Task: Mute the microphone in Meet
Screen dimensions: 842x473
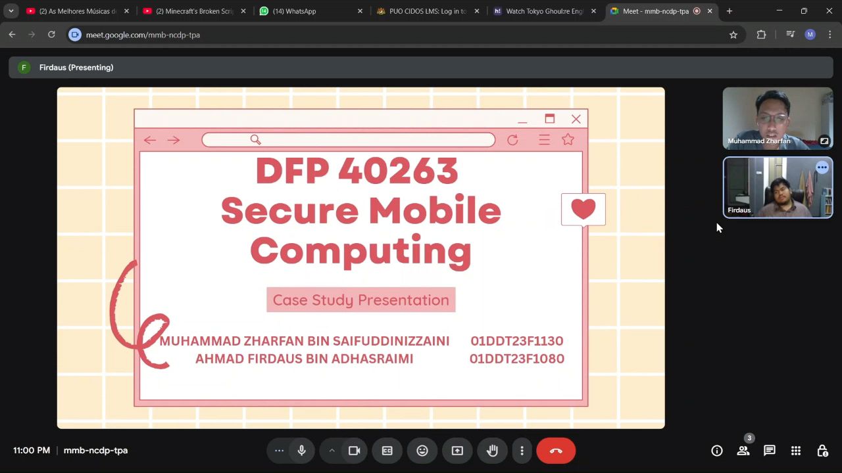Action: (302, 451)
